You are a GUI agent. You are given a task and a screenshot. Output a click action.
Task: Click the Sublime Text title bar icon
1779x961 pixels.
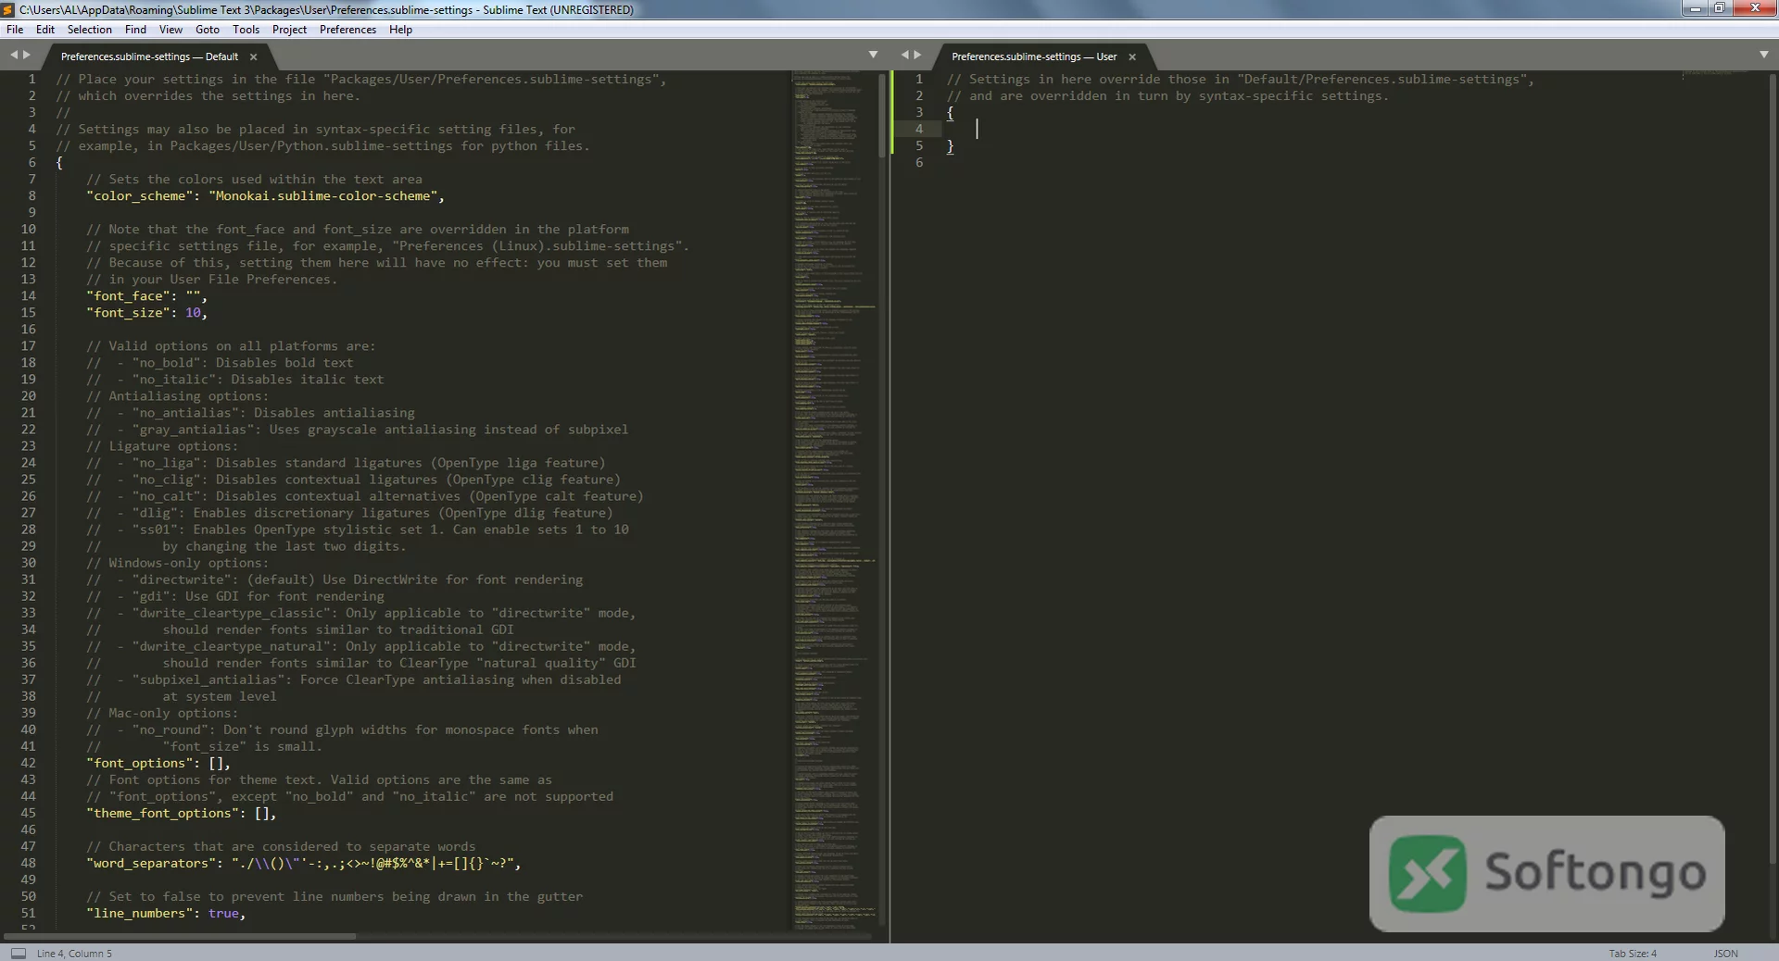[x=8, y=9]
